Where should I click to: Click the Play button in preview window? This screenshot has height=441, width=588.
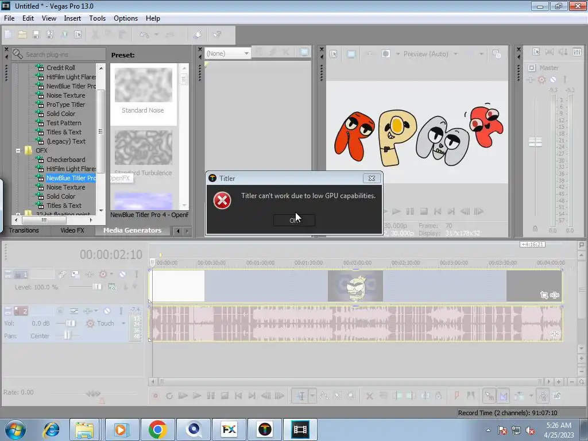[396, 211]
